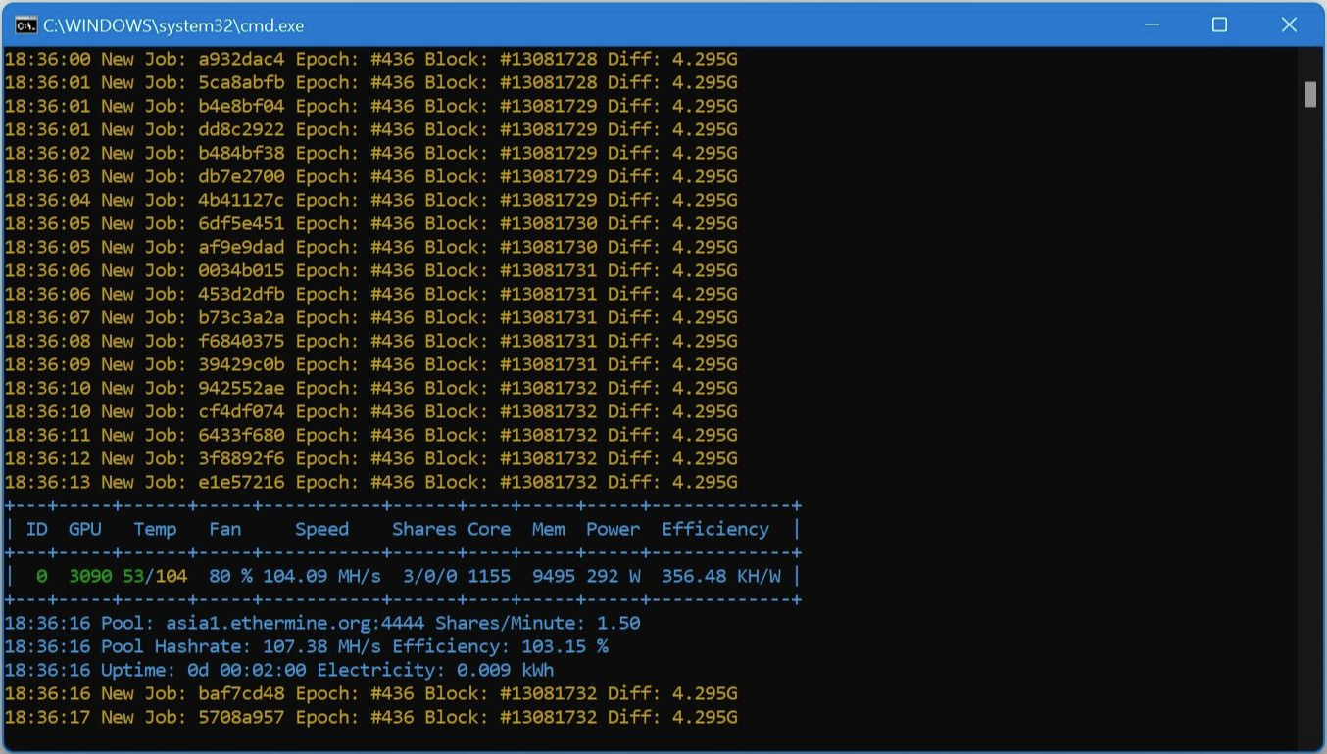This screenshot has width=1327, height=754.
Task: Click fan value 80 %
Action: point(230,576)
